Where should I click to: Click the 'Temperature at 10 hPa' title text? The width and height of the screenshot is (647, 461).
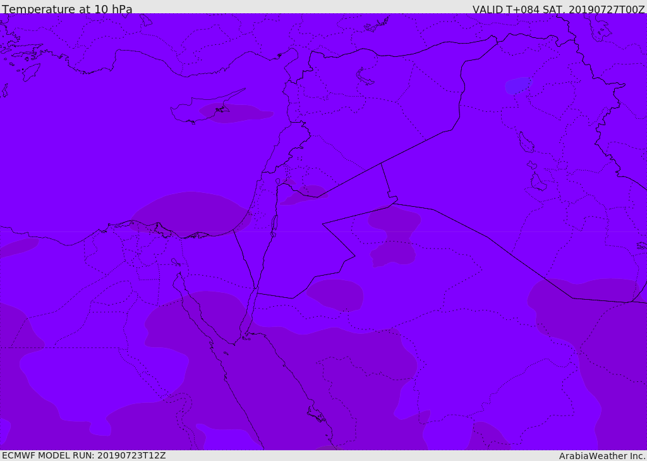pos(67,9)
